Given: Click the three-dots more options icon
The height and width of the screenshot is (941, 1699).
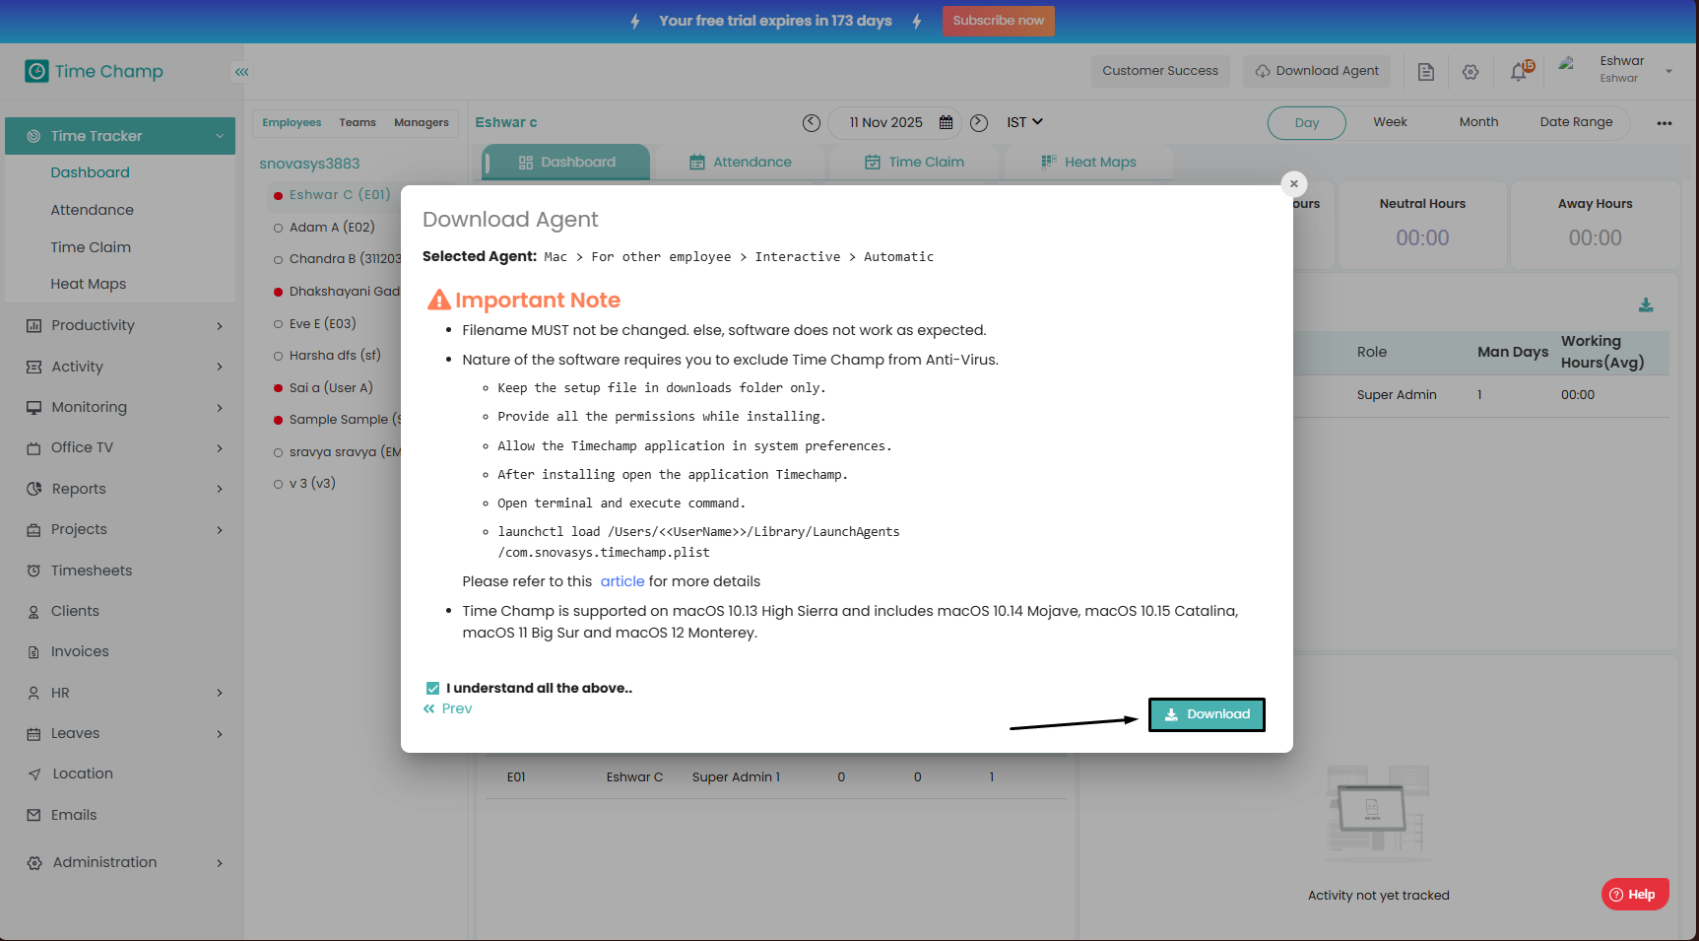Looking at the screenshot, I should tap(1665, 123).
